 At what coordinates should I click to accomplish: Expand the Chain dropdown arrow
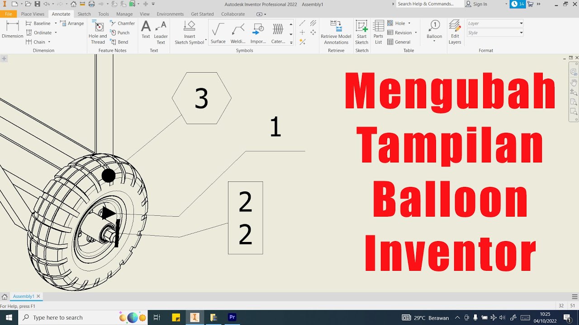point(49,42)
